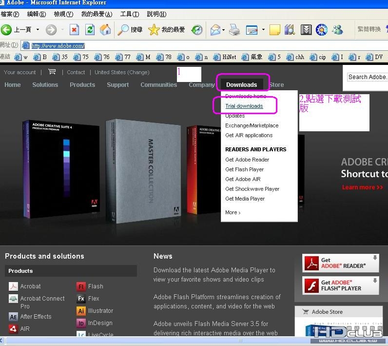
Task: Click the Forward arrow button
Action: [x=51, y=30]
